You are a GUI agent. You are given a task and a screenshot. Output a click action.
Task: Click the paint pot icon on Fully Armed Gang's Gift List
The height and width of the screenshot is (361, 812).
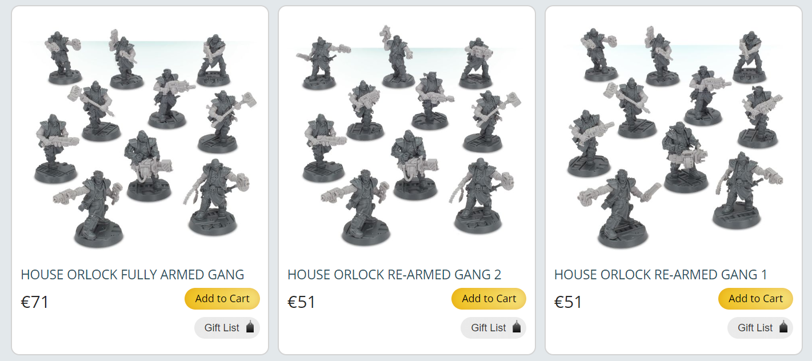tap(250, 327)
